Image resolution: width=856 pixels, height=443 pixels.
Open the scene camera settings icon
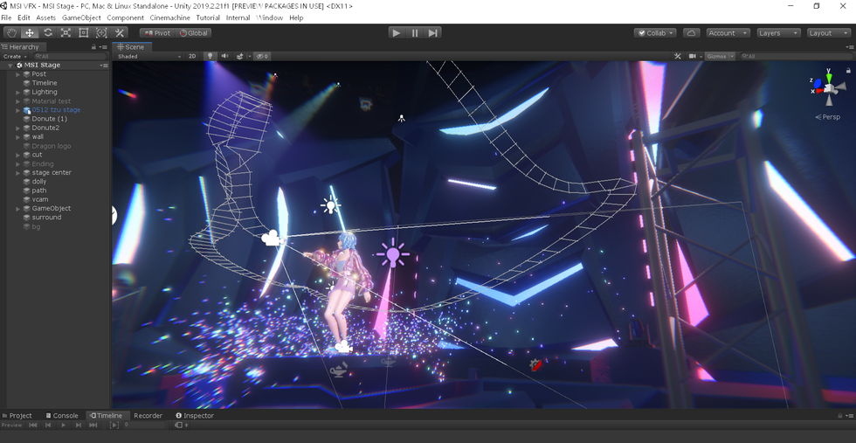[x=693, y=56]
